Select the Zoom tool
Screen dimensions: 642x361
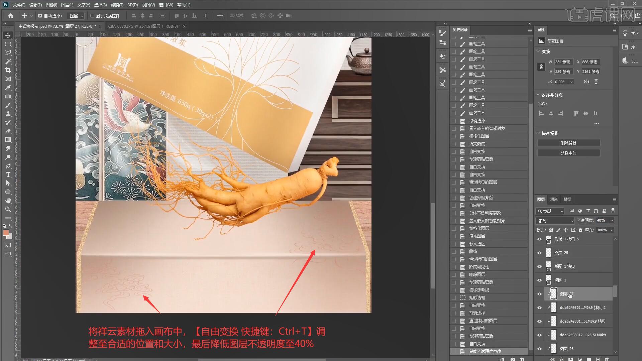[x=8, y=210]
